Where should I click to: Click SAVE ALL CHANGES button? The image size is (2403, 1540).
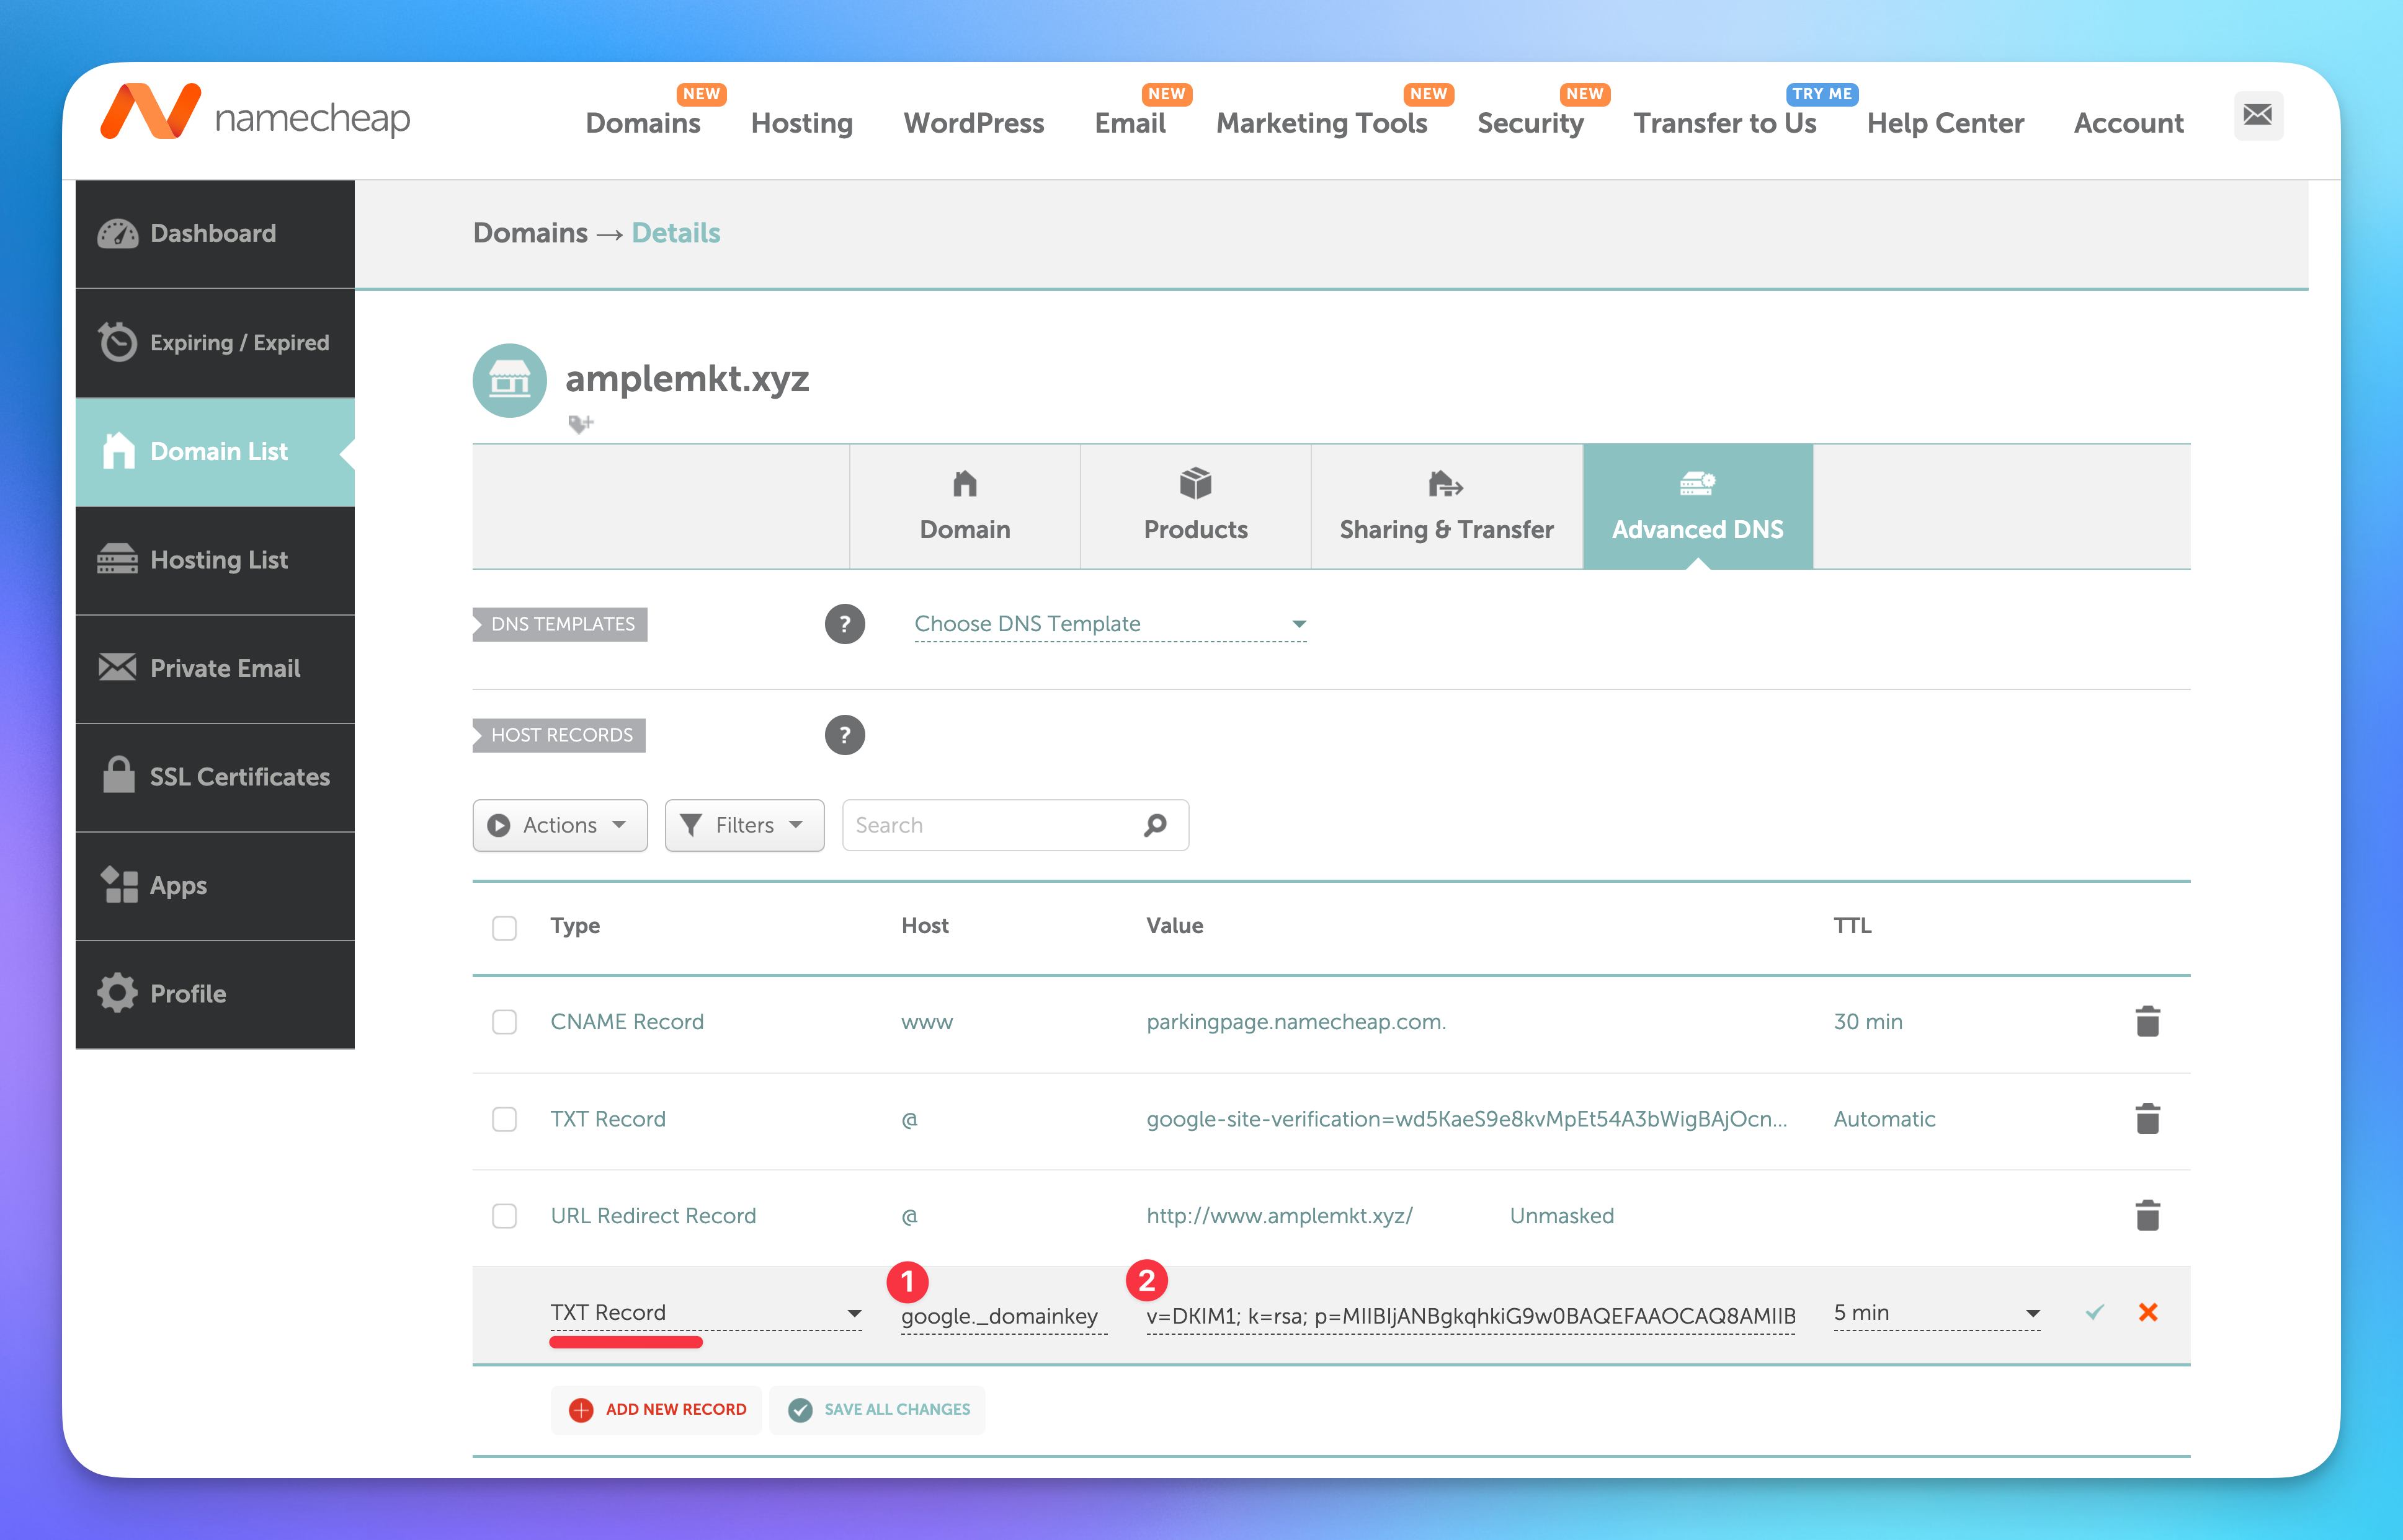(878, 1409)
